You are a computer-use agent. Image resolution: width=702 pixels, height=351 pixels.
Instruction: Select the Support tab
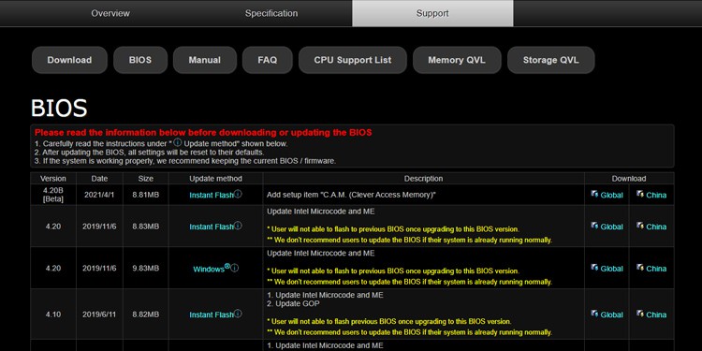[x=432, y=13]
